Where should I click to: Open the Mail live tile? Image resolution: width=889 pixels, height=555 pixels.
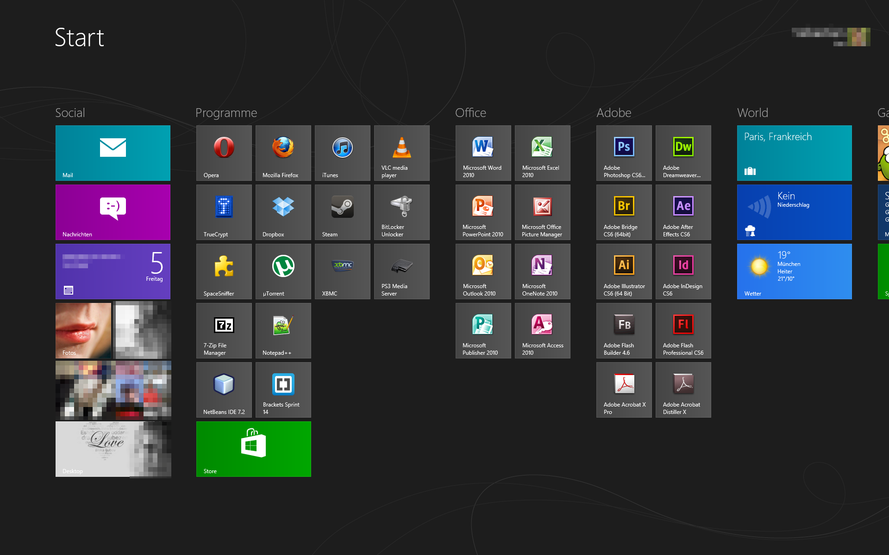113,153
